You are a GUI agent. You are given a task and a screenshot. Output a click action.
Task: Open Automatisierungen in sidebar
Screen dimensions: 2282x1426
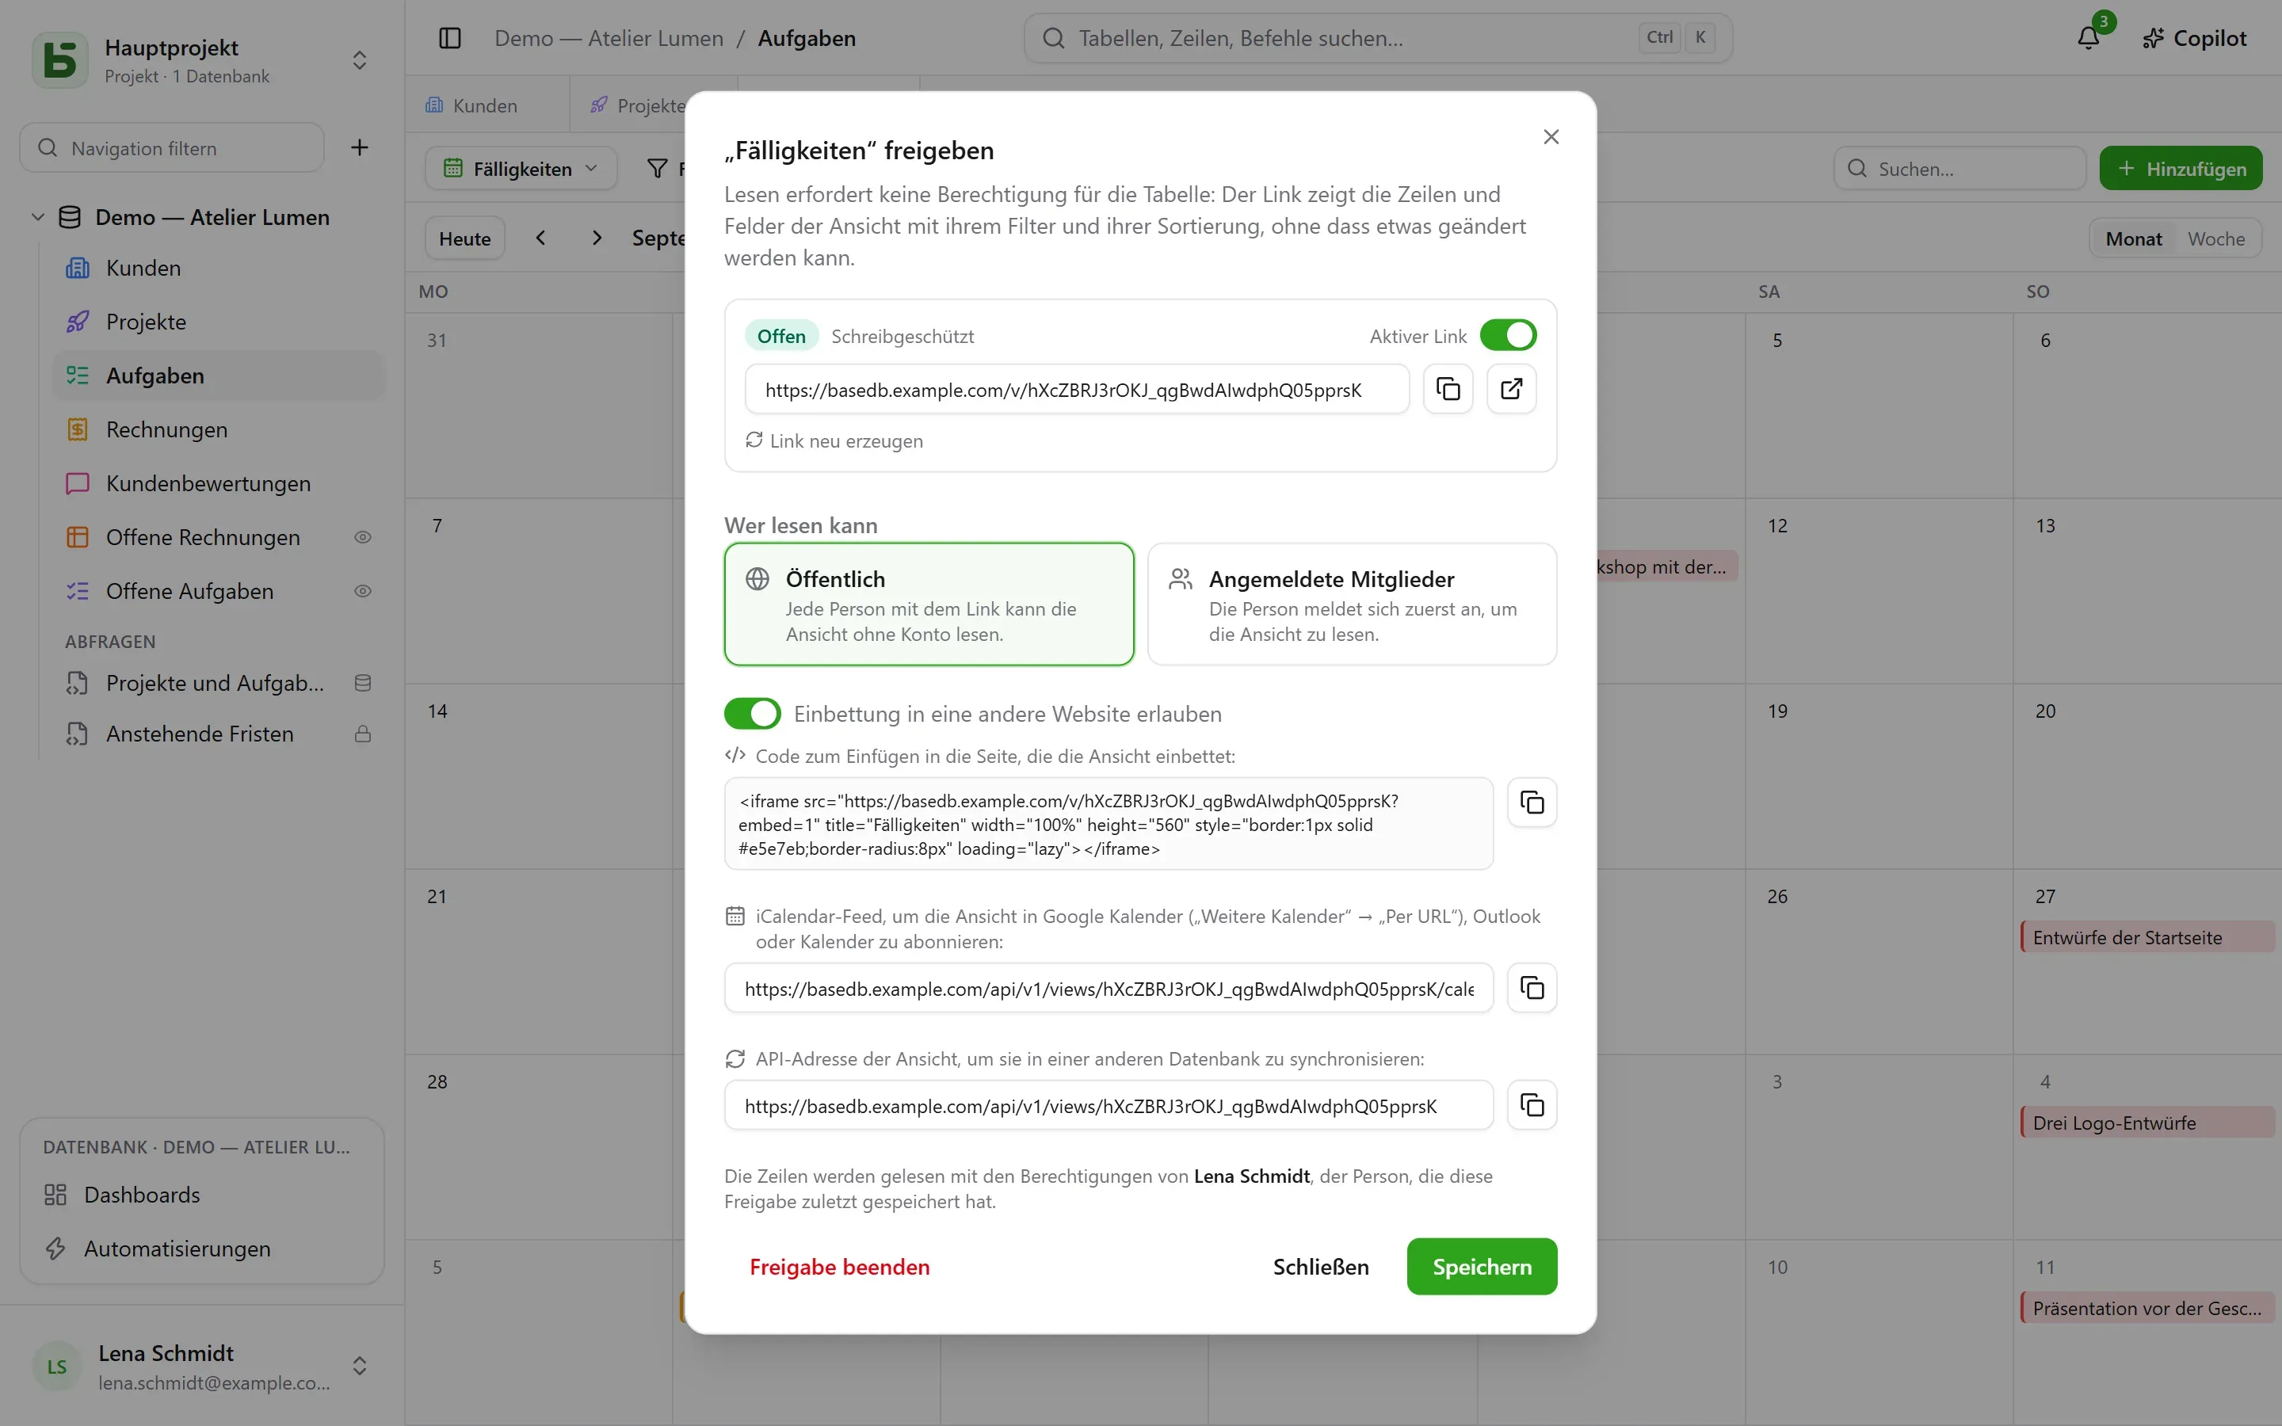click(x=202, y=1248)
